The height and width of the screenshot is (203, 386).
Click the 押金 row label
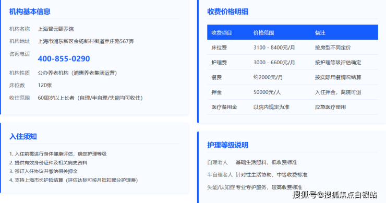coord(216,92)
